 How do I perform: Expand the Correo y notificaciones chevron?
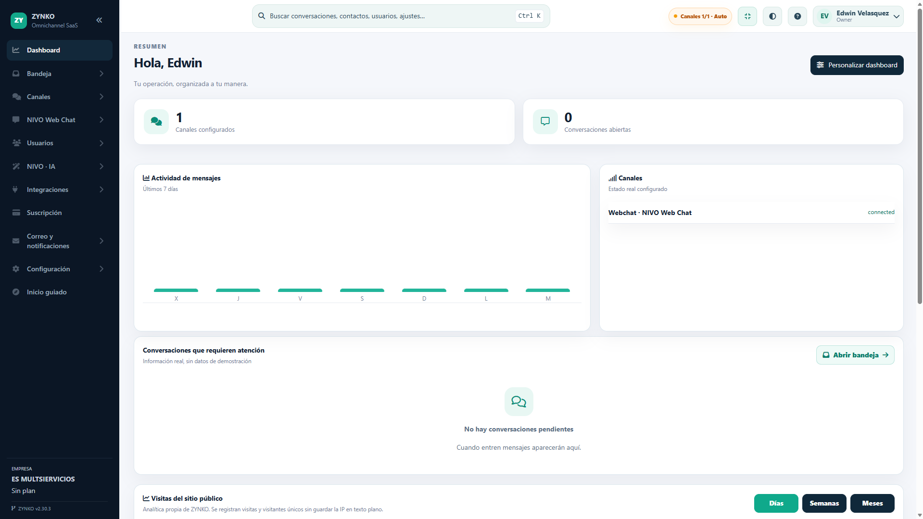[101, 241]
